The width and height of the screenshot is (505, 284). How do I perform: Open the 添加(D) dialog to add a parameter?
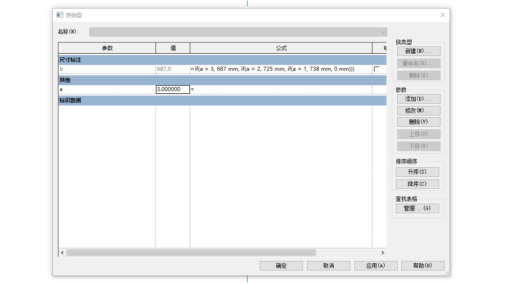coord(418,99)
